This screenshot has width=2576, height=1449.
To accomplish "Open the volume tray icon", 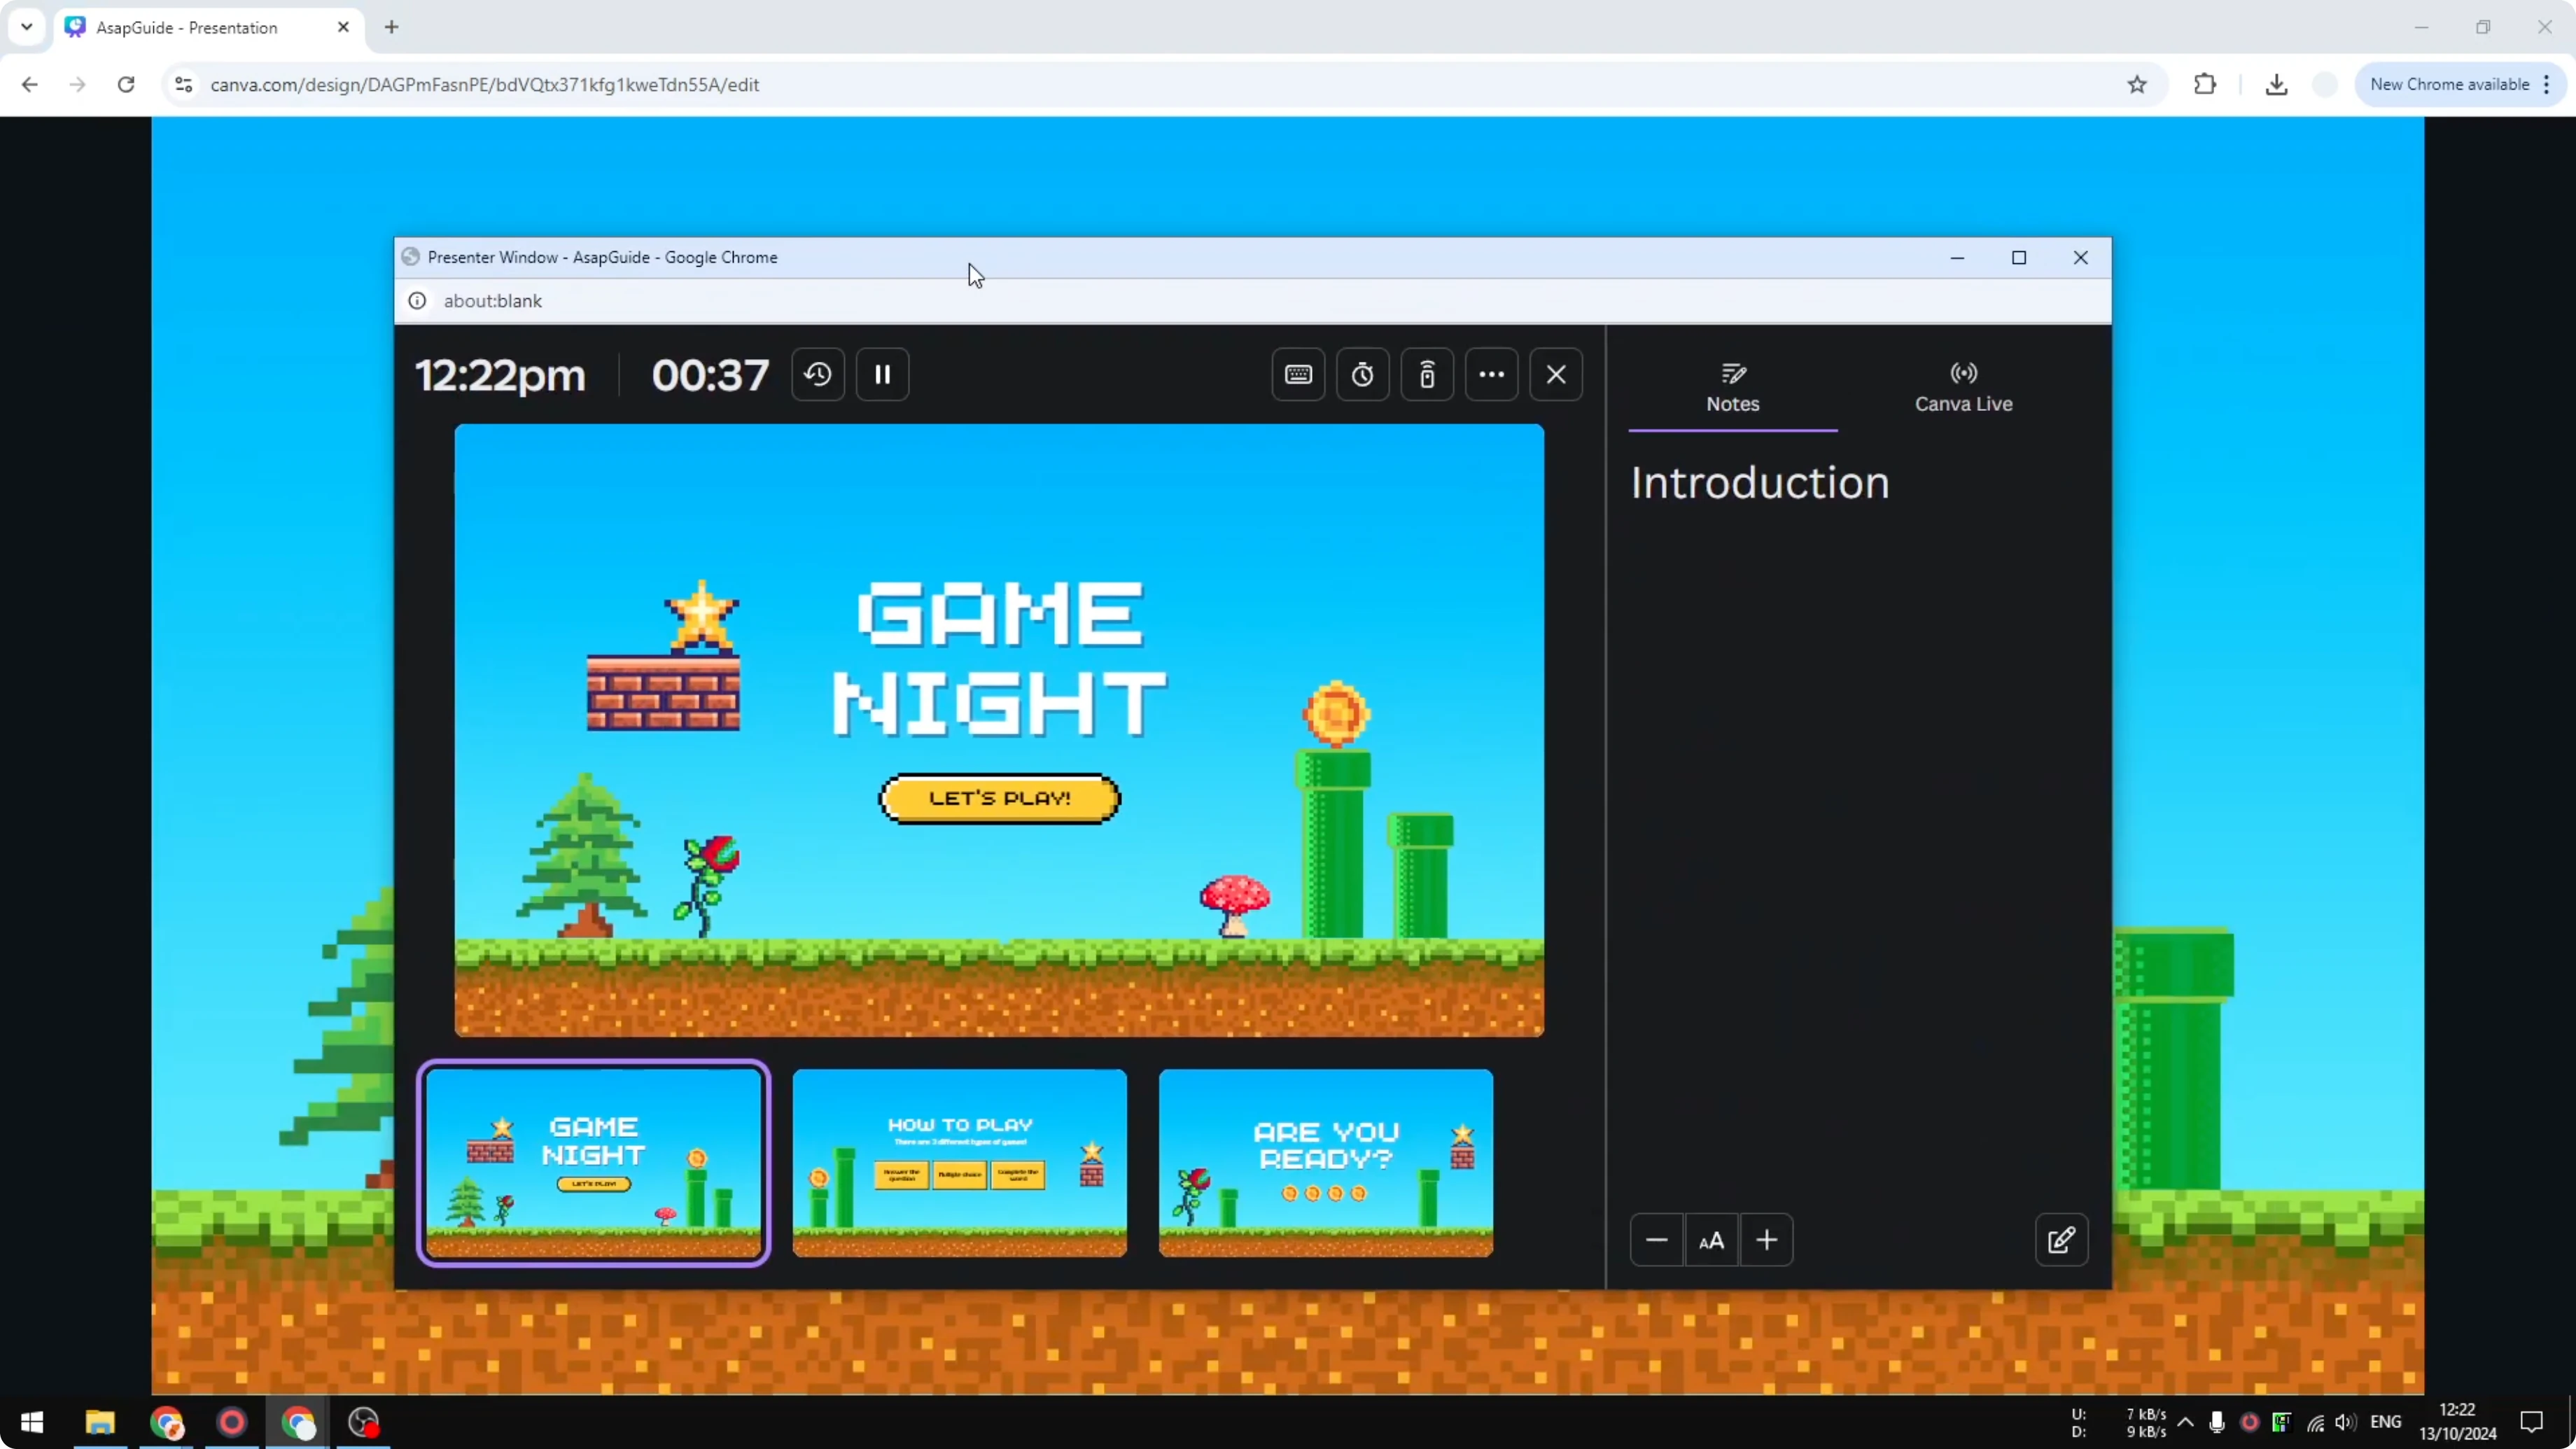I will (x=2345, y=1422).
